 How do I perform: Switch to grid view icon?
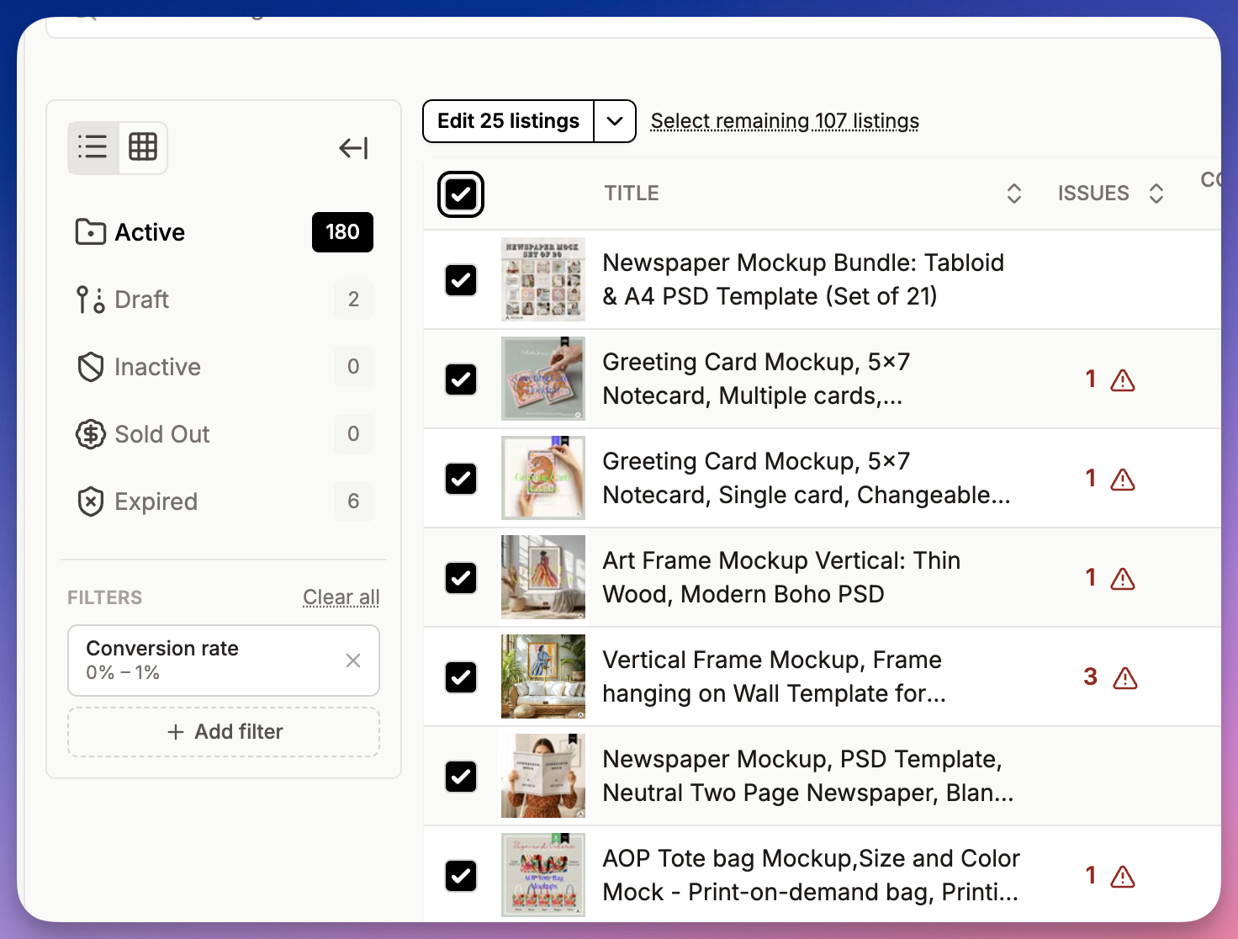143,147
